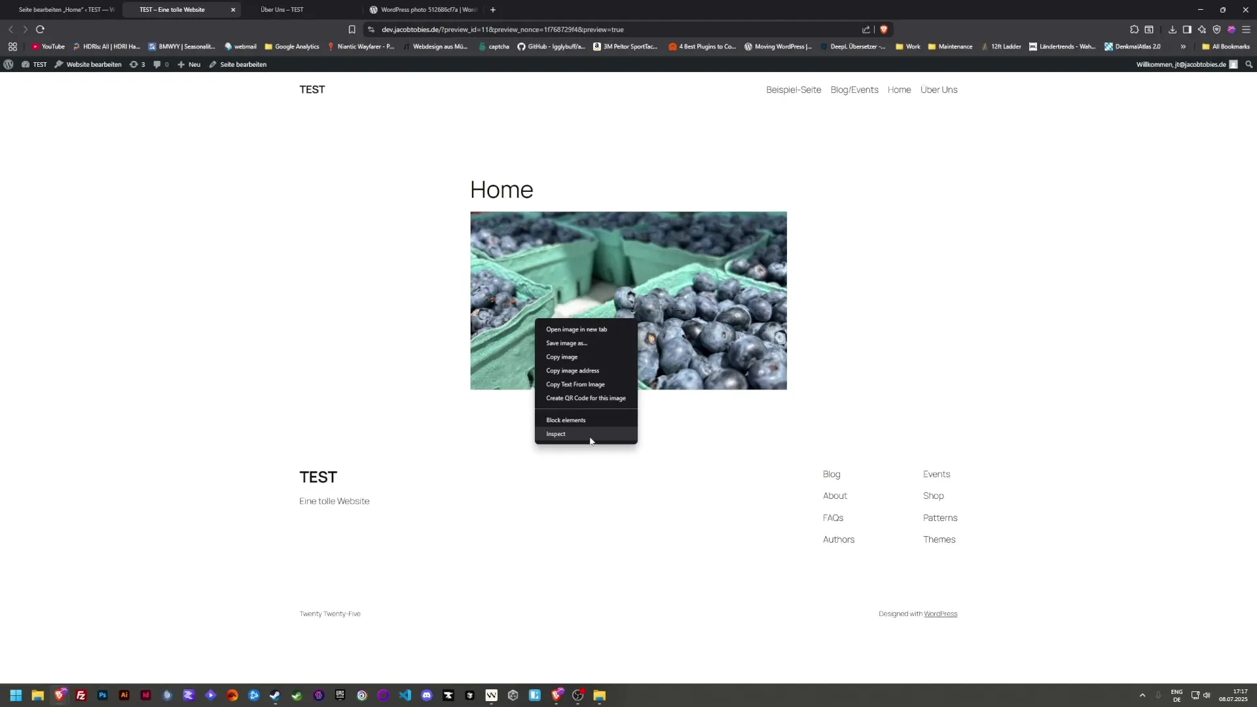This screenshot has width=1257, height=707.
Task: Open the Downloads icon in the browser toolbar
Action: click(1171, 29)
